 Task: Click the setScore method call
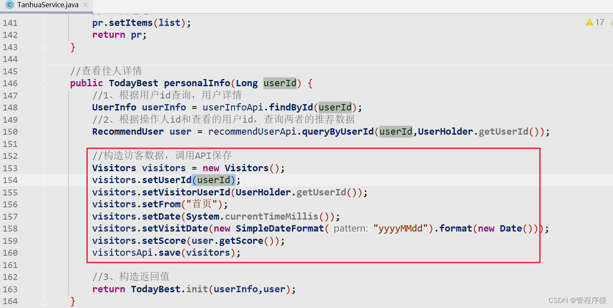click(164, 241)
